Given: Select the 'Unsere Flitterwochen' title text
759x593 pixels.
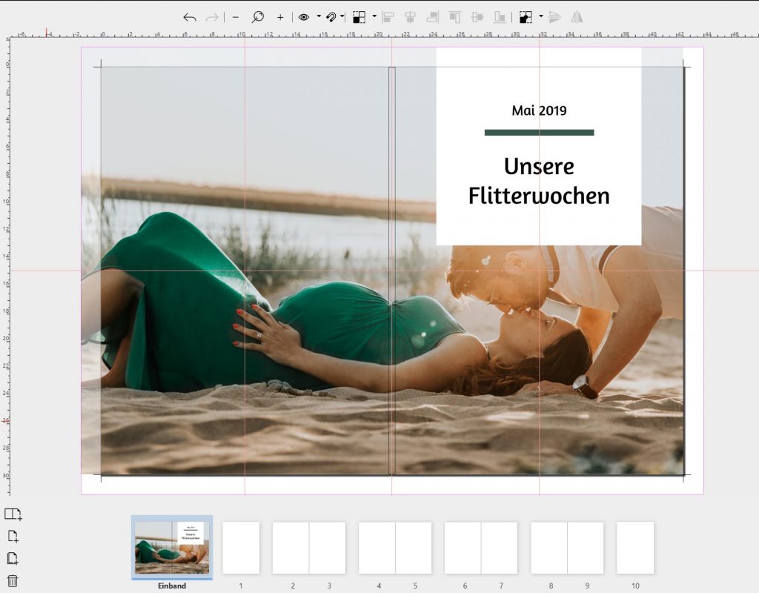Looking at the screenshot, I should [x=539, y=181].
